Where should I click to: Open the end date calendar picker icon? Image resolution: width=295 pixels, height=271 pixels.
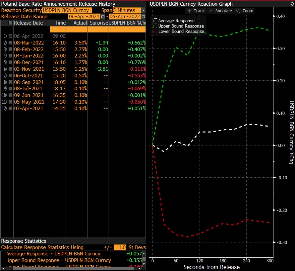coord(143,17)
